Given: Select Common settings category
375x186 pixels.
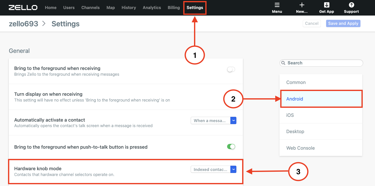Looking at the screenshot, I should point(321,82).
